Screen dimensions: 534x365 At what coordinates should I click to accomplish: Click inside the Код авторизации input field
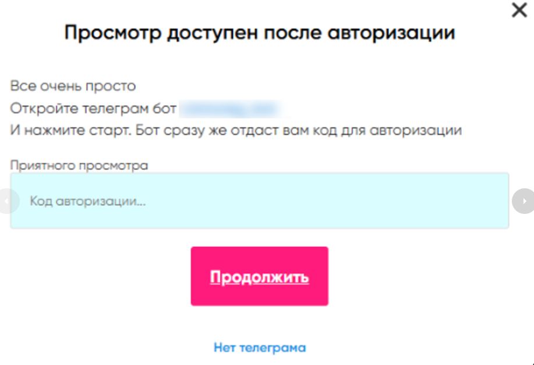point(260,201)
